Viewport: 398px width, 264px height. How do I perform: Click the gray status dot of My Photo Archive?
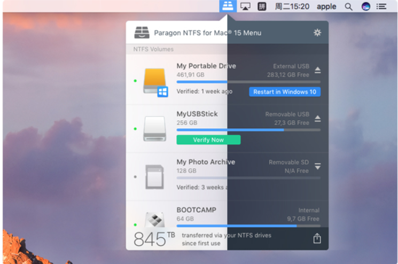pyautogui.click(x=135, y=177)
